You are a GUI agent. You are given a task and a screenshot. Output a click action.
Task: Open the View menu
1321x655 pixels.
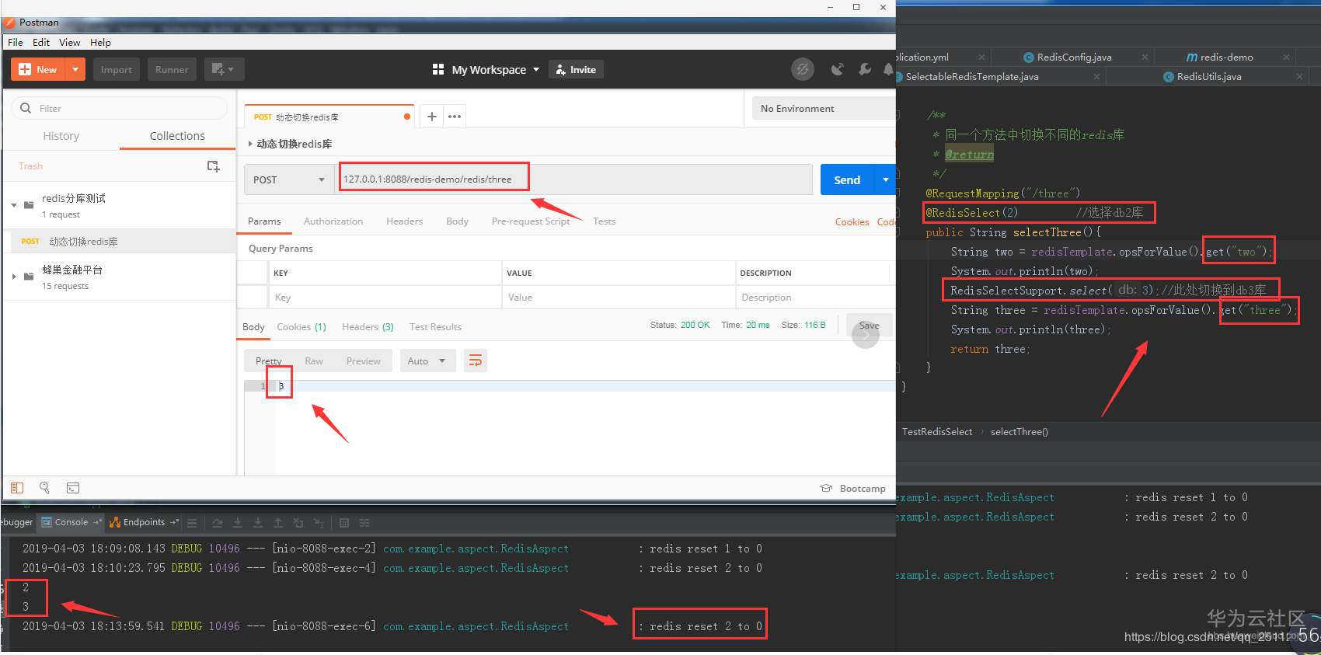click(69, 43)
